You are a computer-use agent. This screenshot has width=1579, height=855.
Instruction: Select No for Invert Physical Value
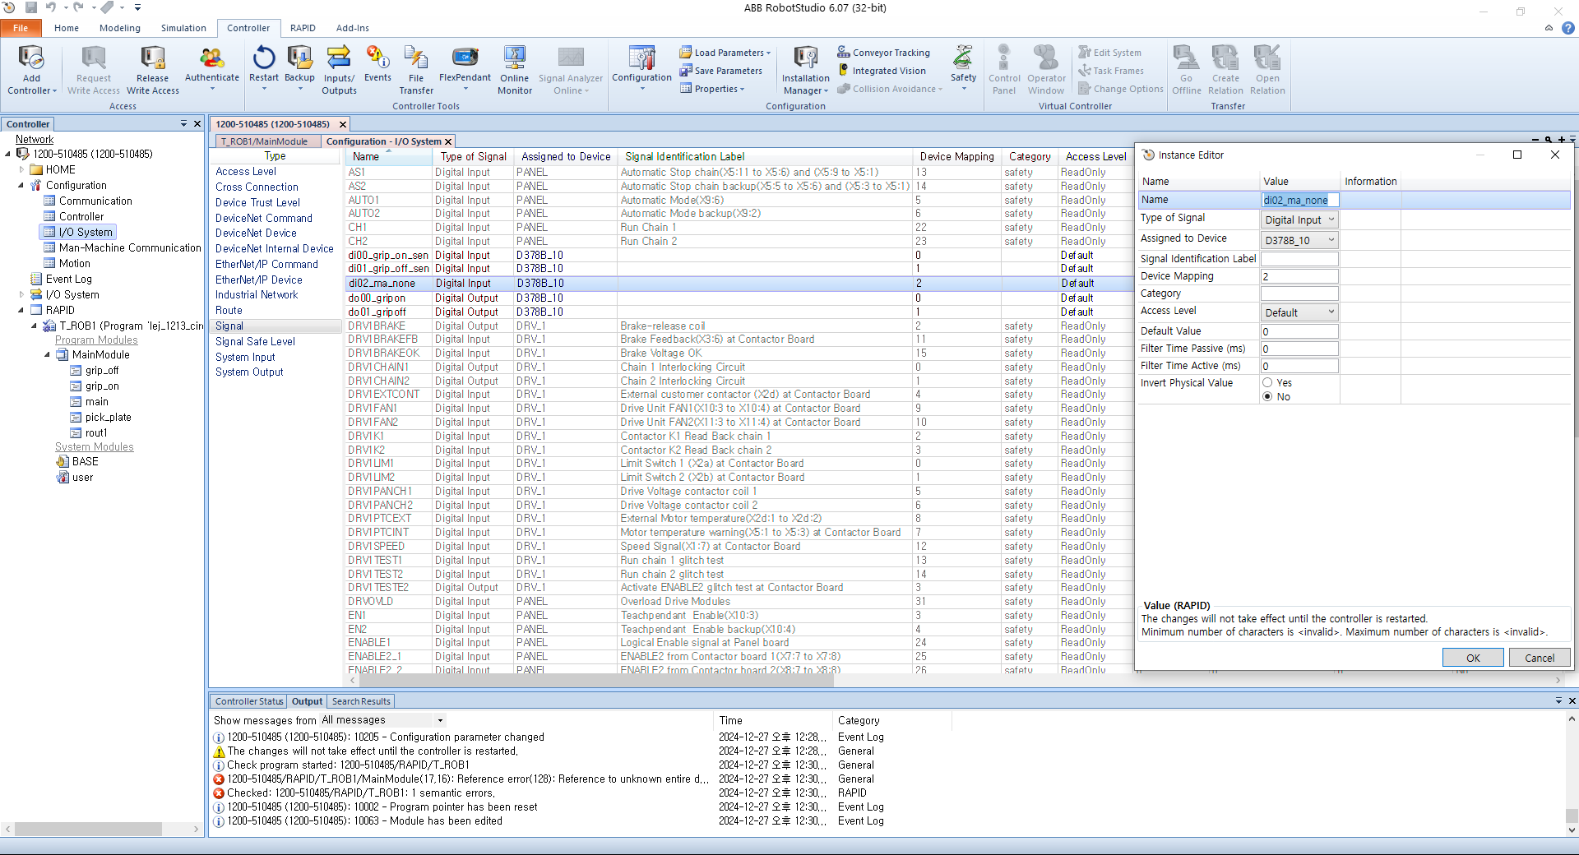(1267, 397)
